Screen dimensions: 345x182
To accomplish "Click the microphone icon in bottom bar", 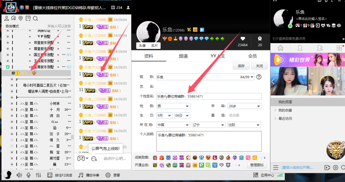I will coord(28,175).
